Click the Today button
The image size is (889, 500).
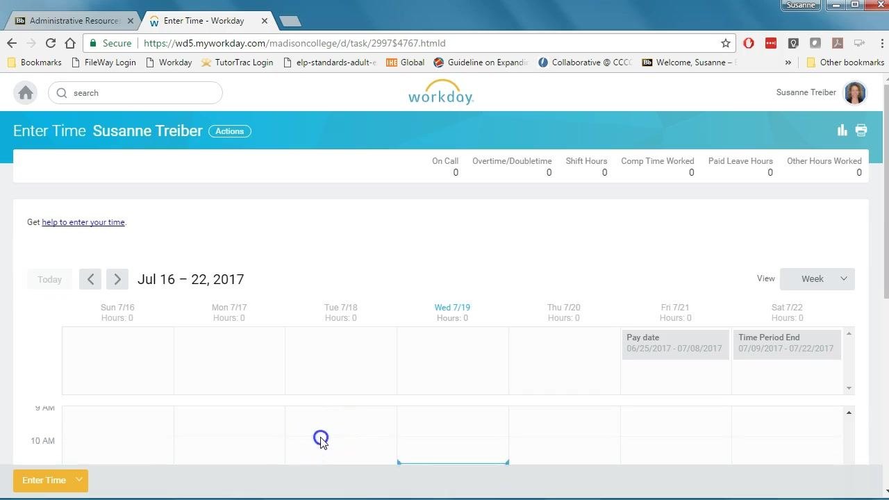(x=49, y=279)
